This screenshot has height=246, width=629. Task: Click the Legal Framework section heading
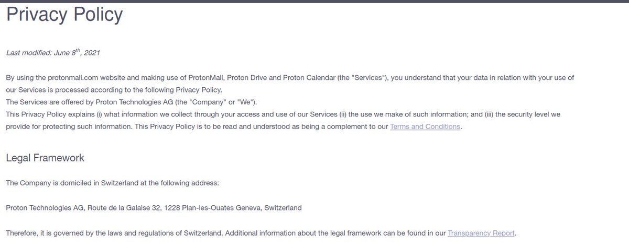point(45,157)
